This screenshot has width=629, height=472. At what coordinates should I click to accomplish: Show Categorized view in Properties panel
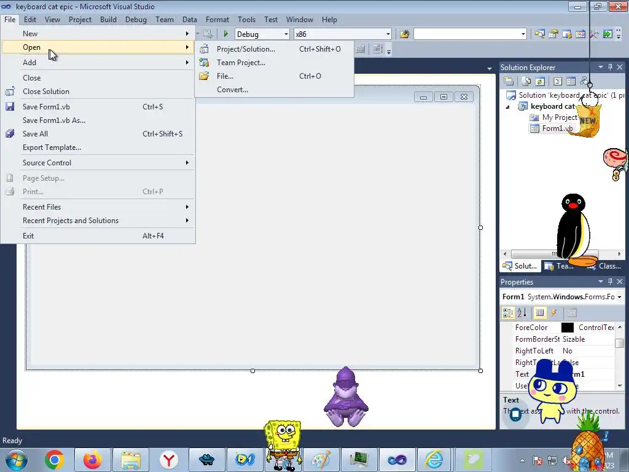tap(508, 313)
